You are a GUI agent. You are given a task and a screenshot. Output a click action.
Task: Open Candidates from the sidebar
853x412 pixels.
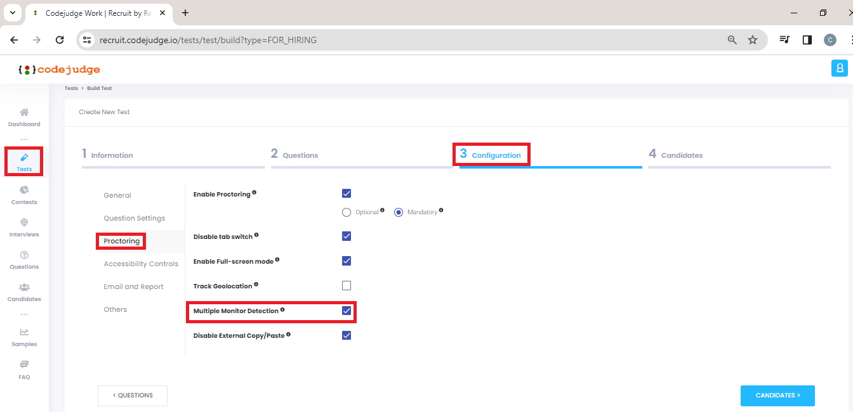point(23,292)
